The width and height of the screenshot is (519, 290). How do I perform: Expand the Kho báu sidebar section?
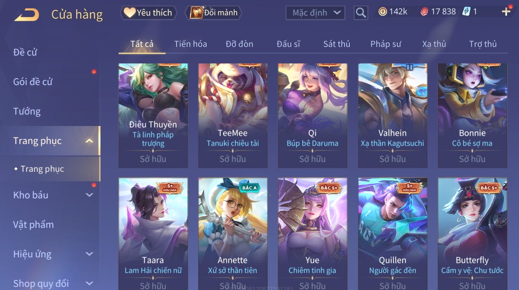89,195
